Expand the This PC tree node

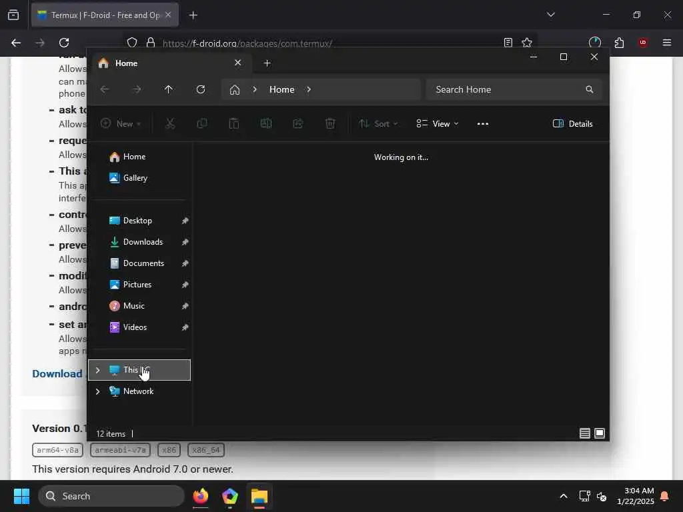[97, 370]
